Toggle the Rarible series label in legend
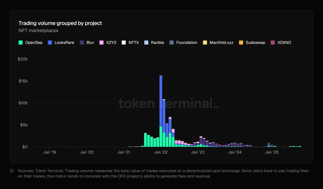Screen dimensions: 323x189 (x=157, y=43)
